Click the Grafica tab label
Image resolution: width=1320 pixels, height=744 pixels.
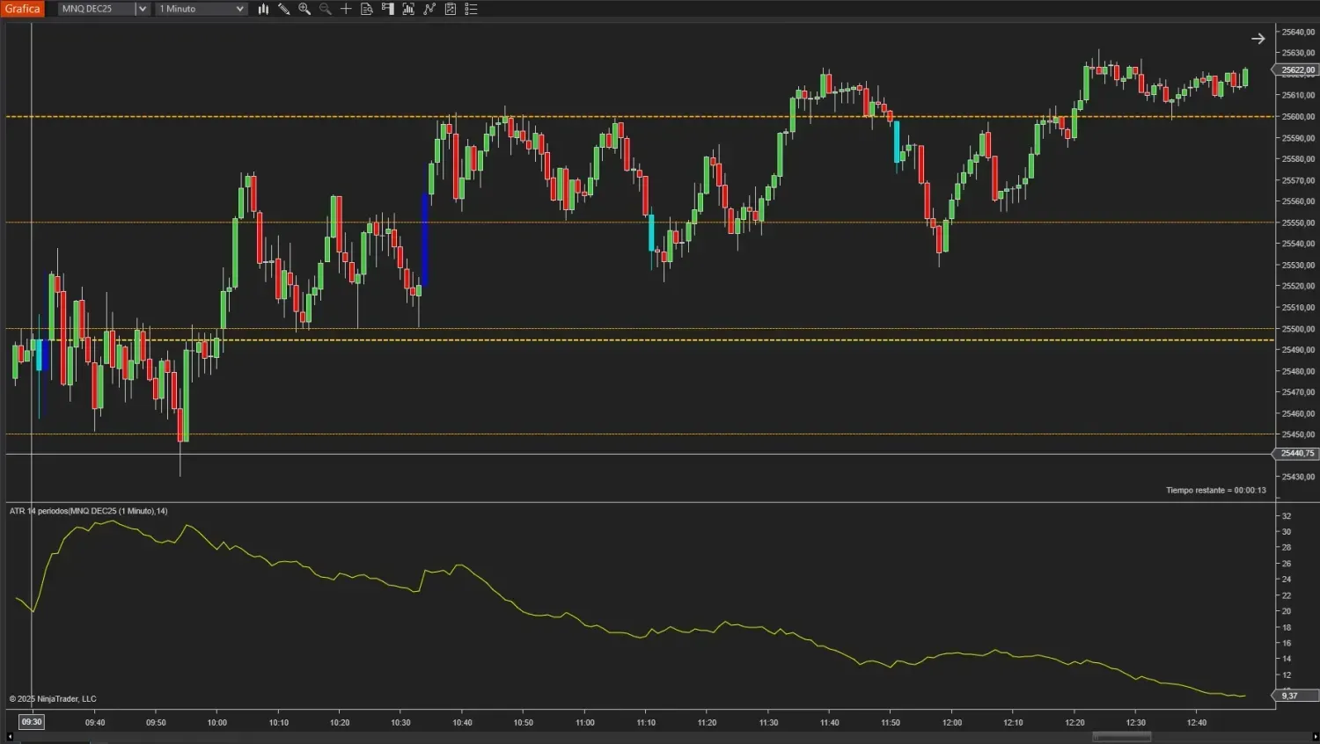[x=22, y=9]
